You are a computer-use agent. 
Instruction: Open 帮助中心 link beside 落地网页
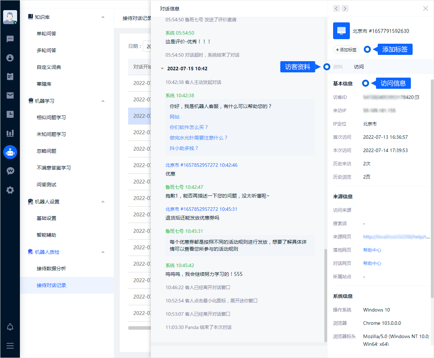click(372, 250)
